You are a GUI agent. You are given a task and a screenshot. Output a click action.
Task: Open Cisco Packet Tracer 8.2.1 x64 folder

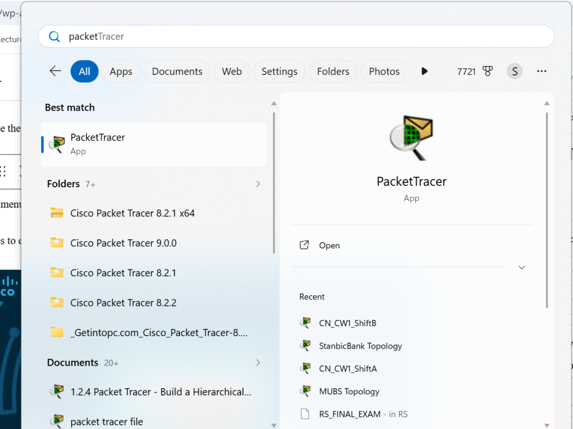coord(132,213)
